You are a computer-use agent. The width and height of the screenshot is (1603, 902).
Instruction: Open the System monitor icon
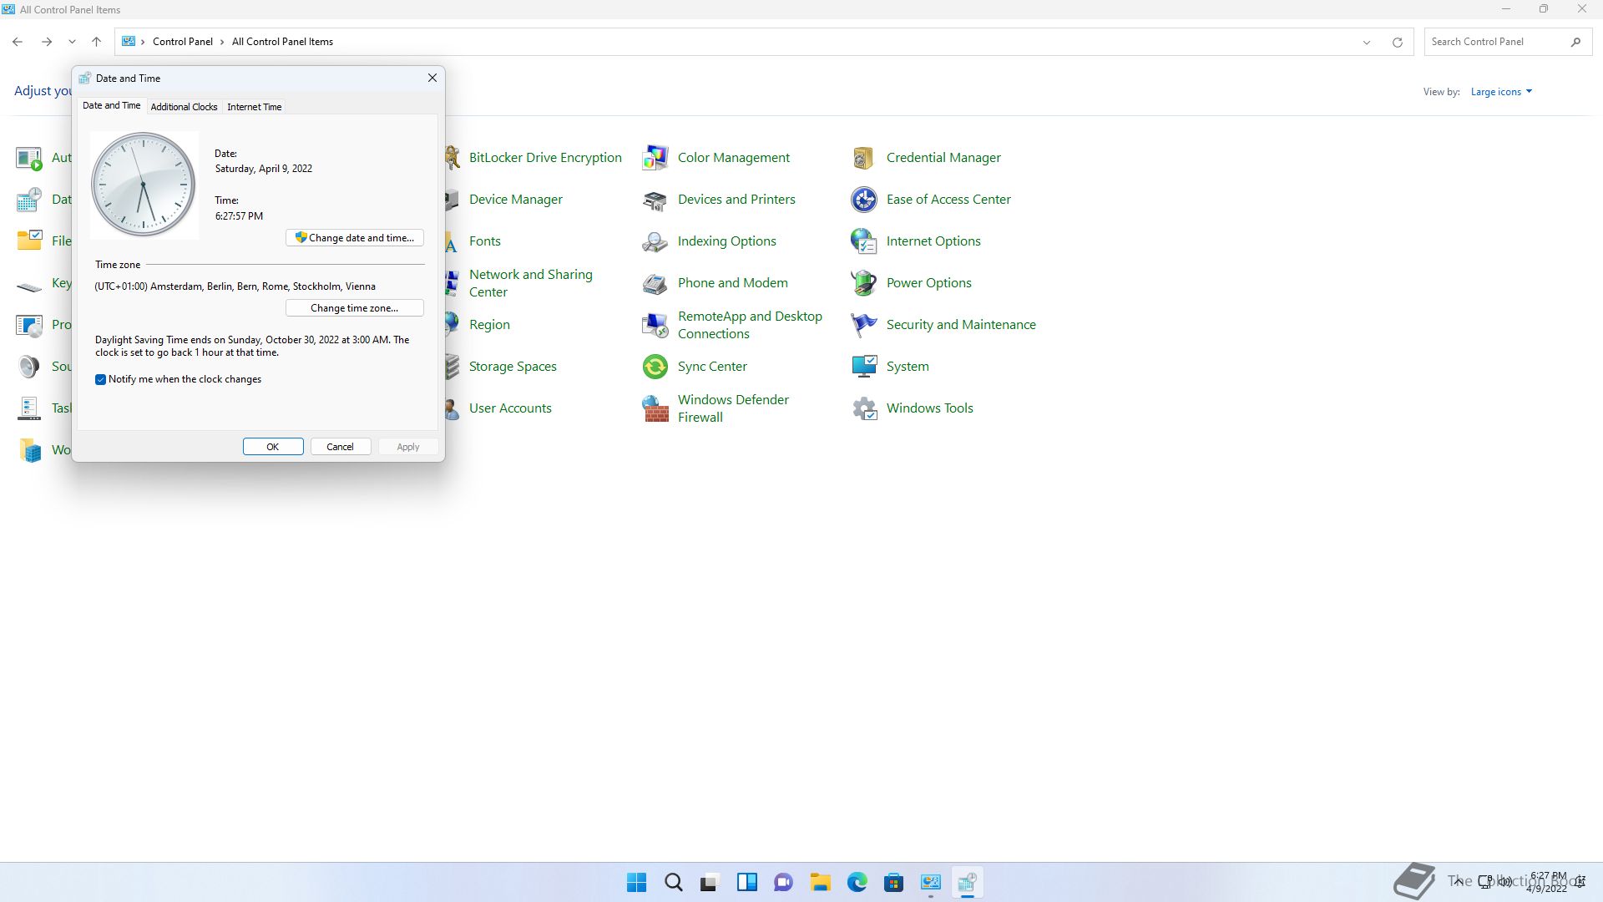tap(863, 366)
